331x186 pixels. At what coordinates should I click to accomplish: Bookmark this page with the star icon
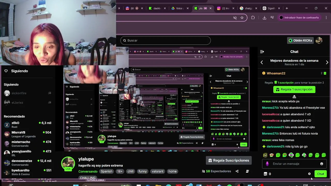[242, 18]
